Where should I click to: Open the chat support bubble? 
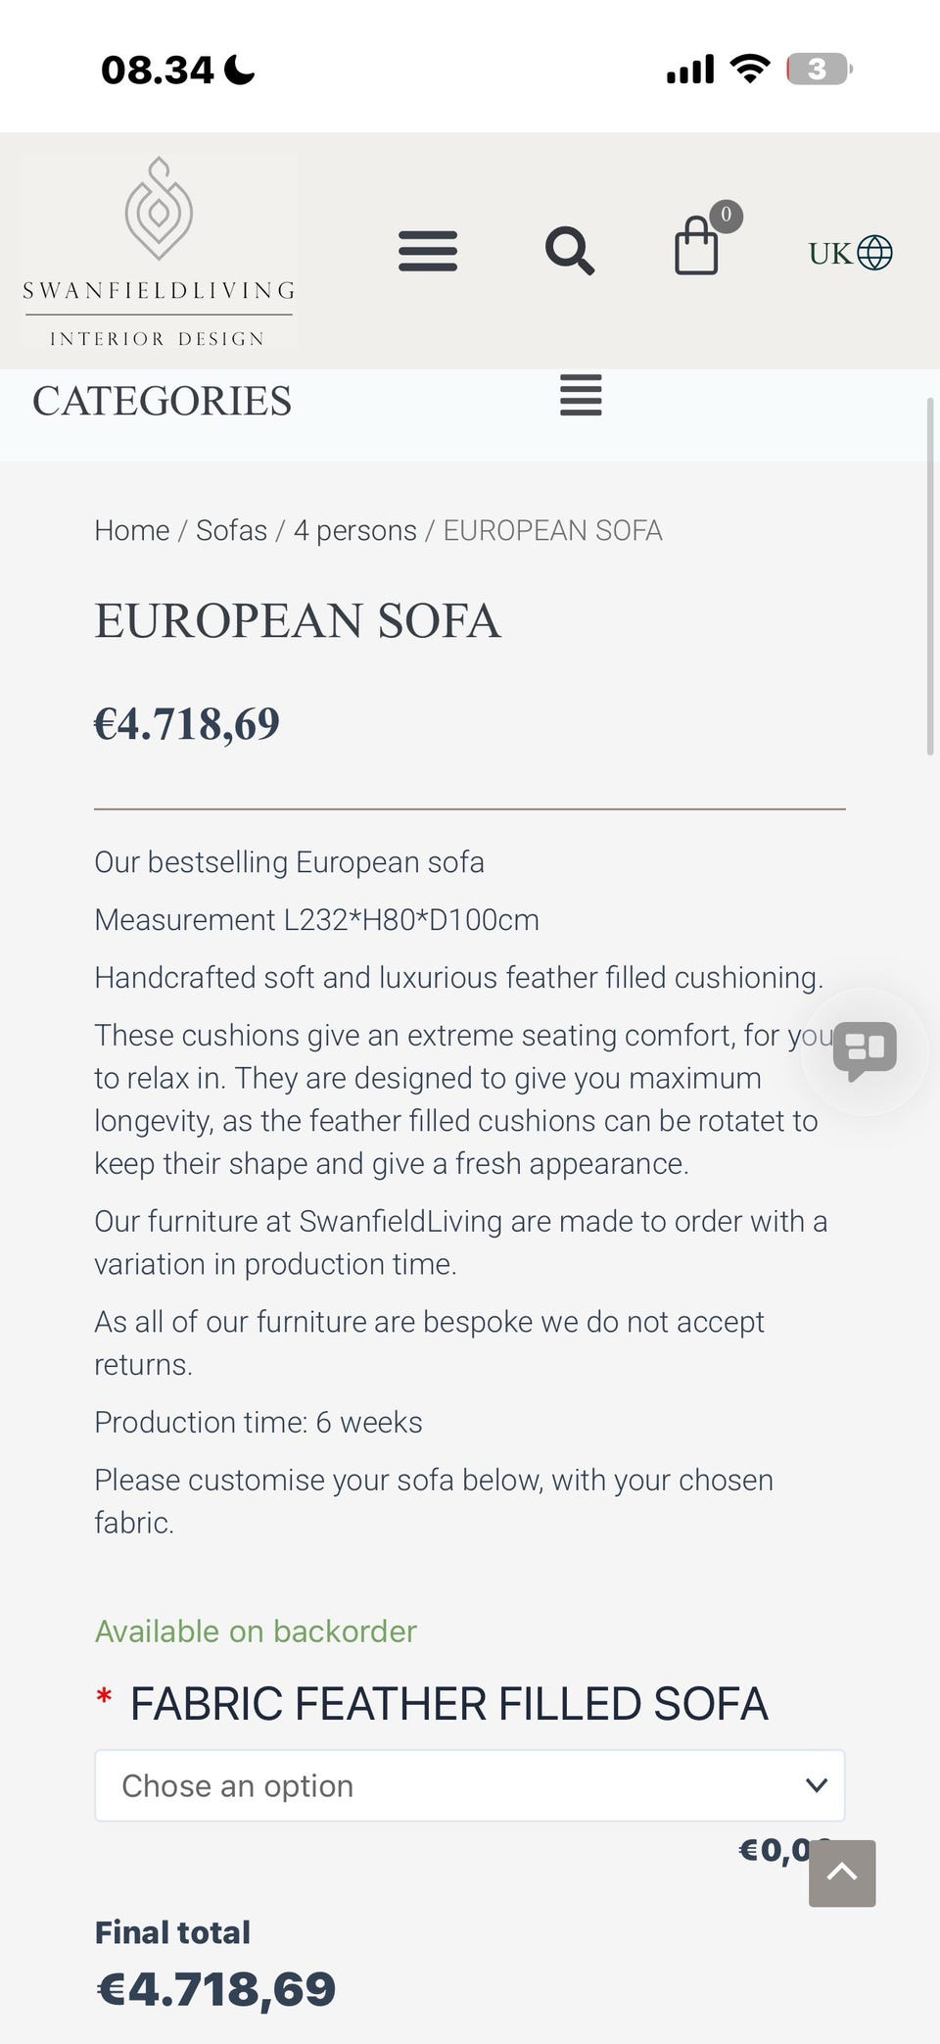(865, 1050)
